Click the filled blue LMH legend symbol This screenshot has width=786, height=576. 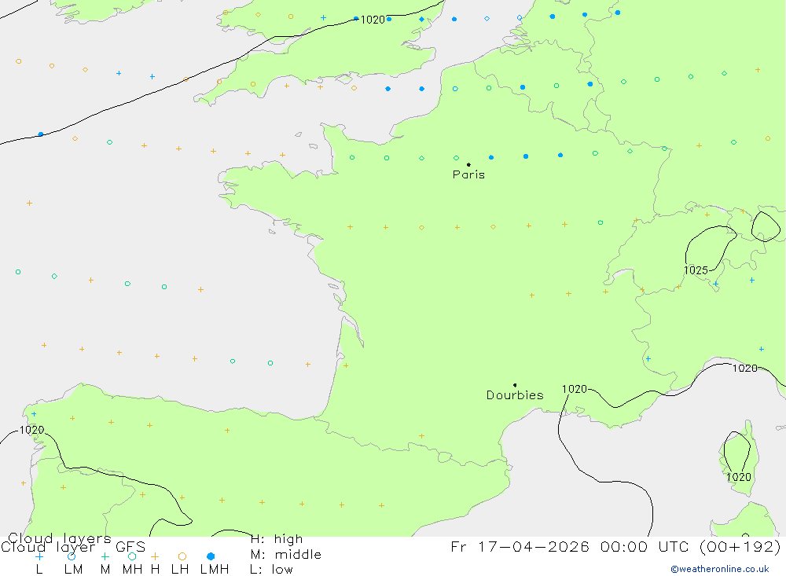211,556
